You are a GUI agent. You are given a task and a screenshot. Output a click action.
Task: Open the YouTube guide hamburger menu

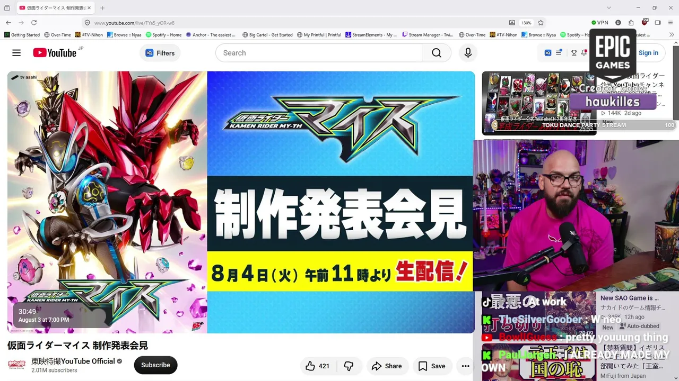click(16, 53)
